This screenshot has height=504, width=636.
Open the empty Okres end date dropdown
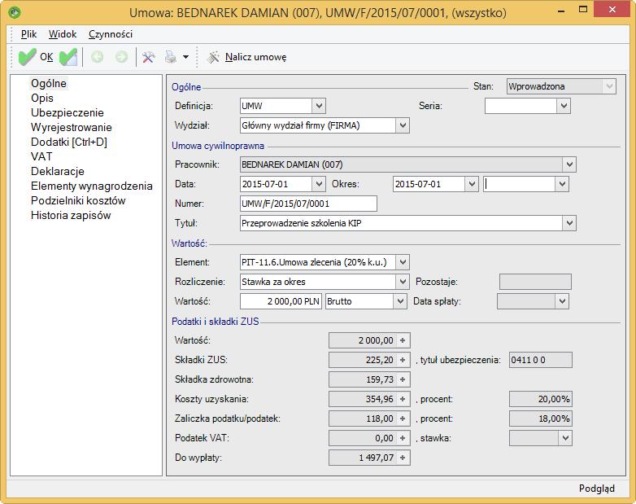coord(562,184)
